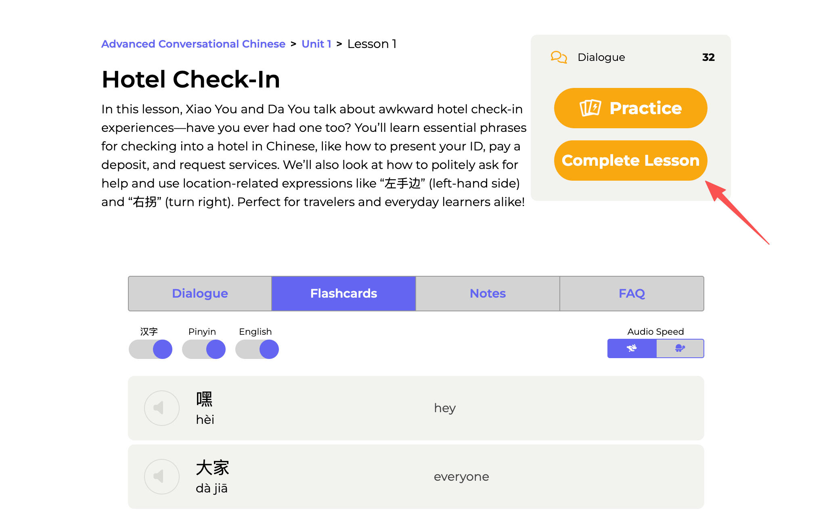Select the Flashcards tab
Viewport: 829px width, 513px height.
[343, 294]
